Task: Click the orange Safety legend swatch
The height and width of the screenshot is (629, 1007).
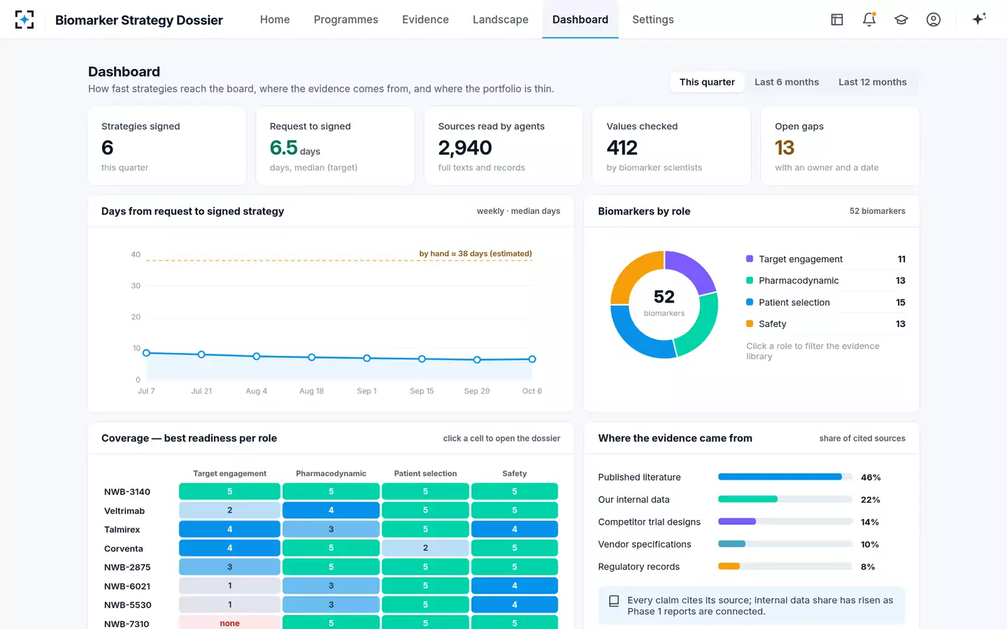Action: (750, 324)
